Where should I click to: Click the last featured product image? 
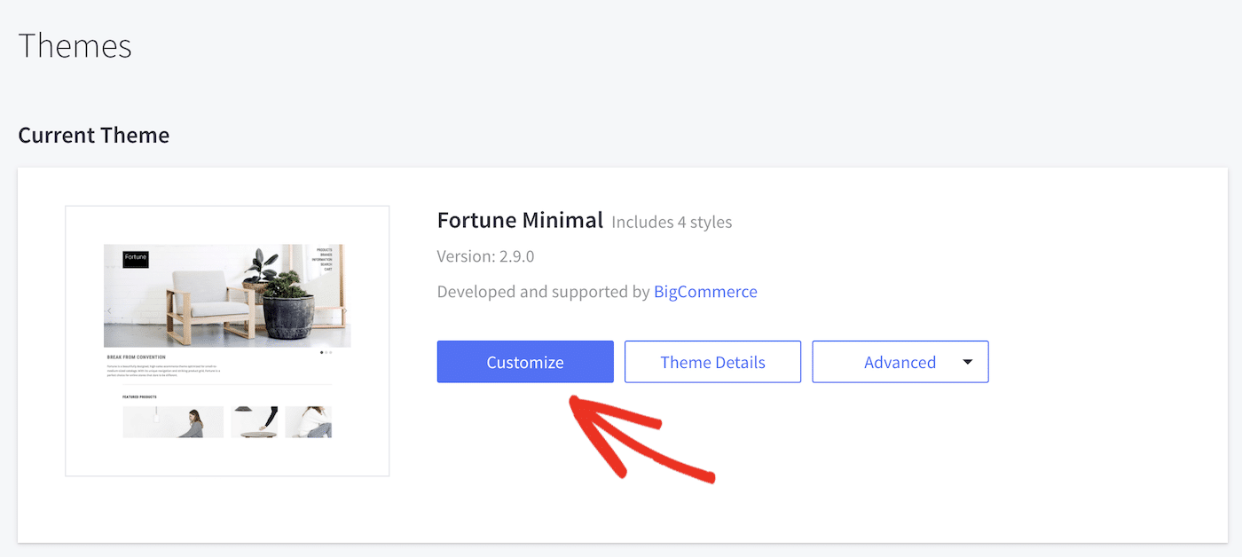tap(307, 421)
